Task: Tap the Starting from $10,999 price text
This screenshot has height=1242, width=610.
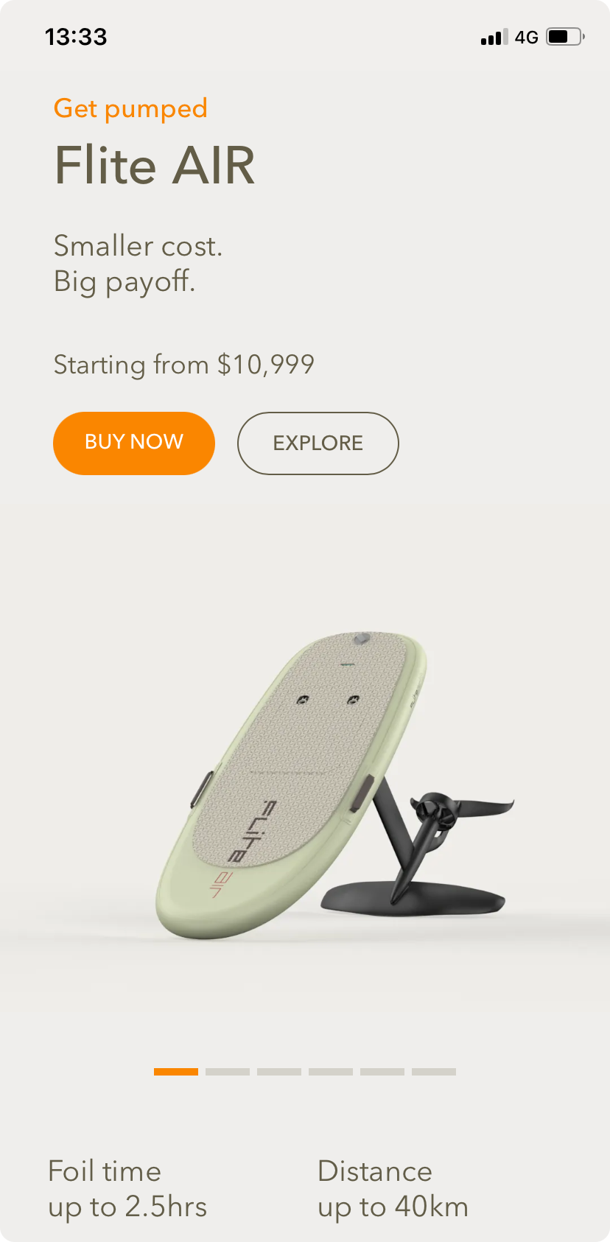Action: click(184, 365)
